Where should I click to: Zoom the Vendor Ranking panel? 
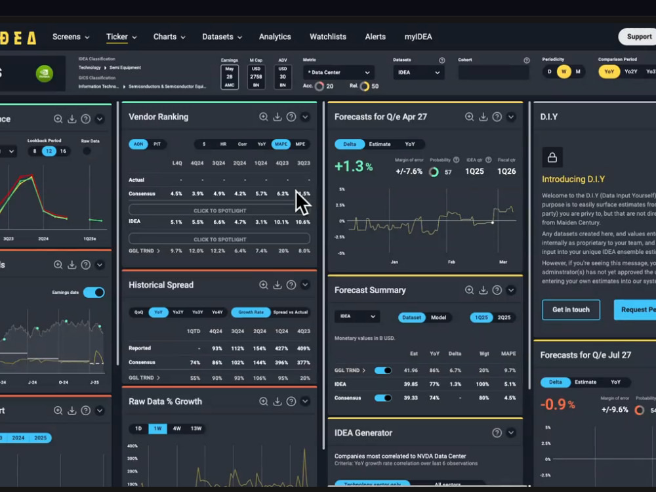263,117
